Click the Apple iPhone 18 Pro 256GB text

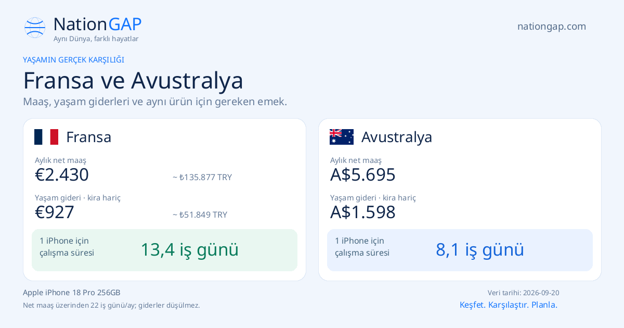click(72, 293)
